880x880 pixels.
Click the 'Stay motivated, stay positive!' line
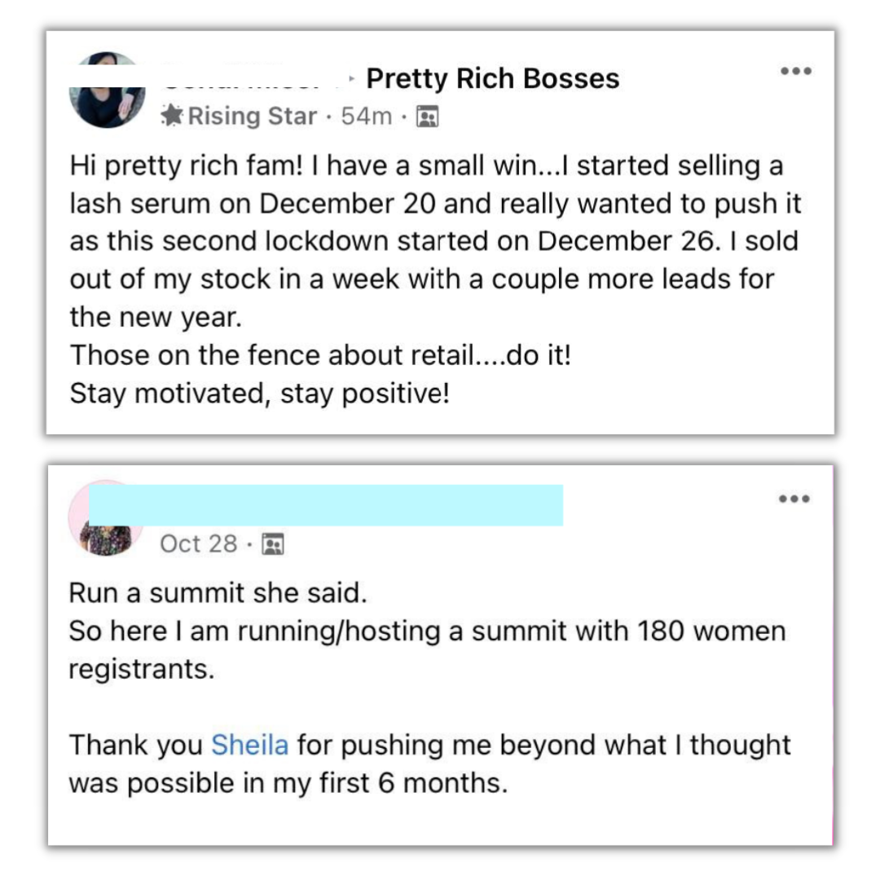click(259, 394)
